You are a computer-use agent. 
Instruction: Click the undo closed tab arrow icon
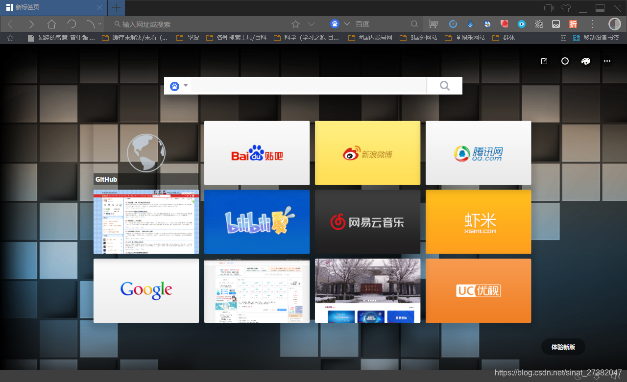(90, 24)
